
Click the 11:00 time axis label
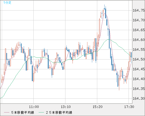tap(34, 107)
